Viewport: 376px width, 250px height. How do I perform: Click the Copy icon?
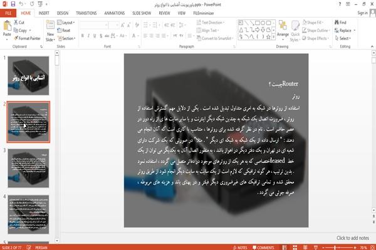click(x=16, y=31)
